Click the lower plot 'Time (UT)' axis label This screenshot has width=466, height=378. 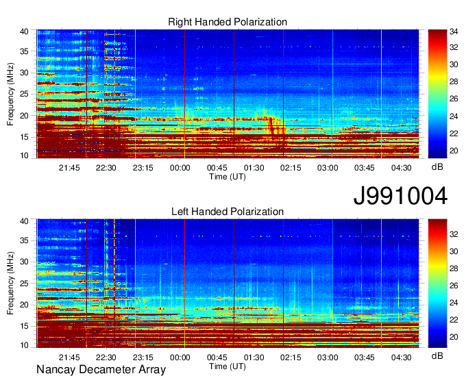(x=228, y=366)
